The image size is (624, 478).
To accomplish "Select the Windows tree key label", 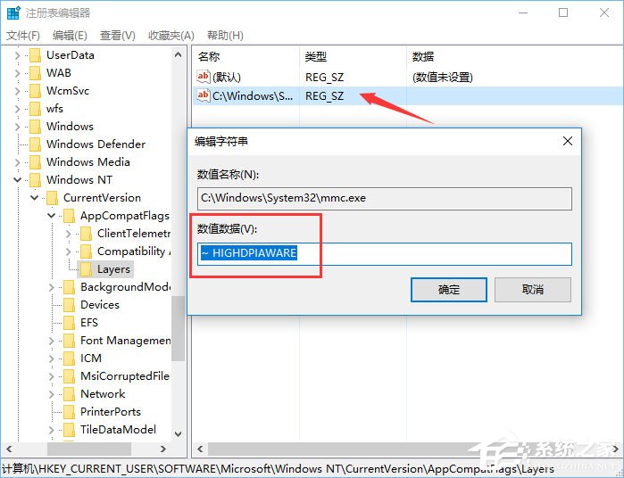I will (x=70, y=127).
